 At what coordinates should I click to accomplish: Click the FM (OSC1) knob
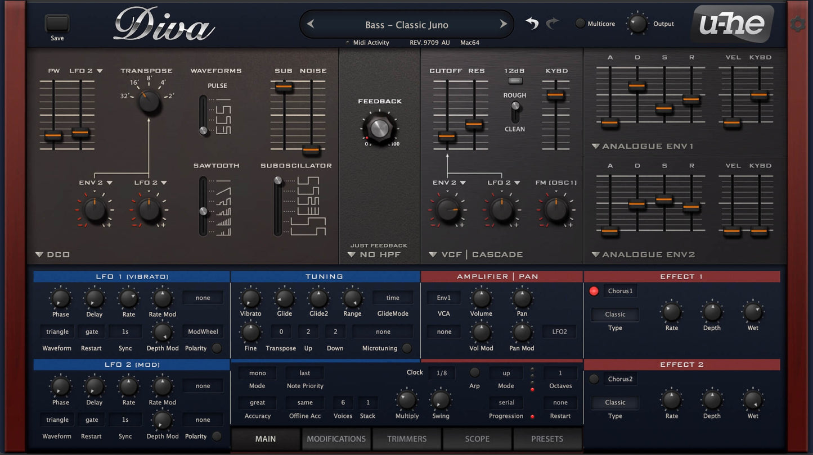point(556,210)
